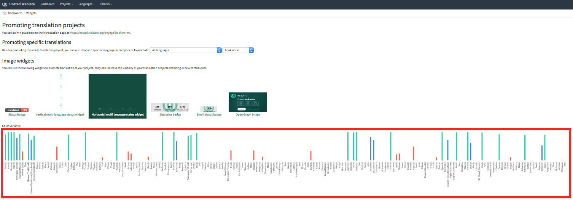Viewport: 573px width, 200px height.
Task: Go to Dashboard in top navigation
Action: pos(47,4)
